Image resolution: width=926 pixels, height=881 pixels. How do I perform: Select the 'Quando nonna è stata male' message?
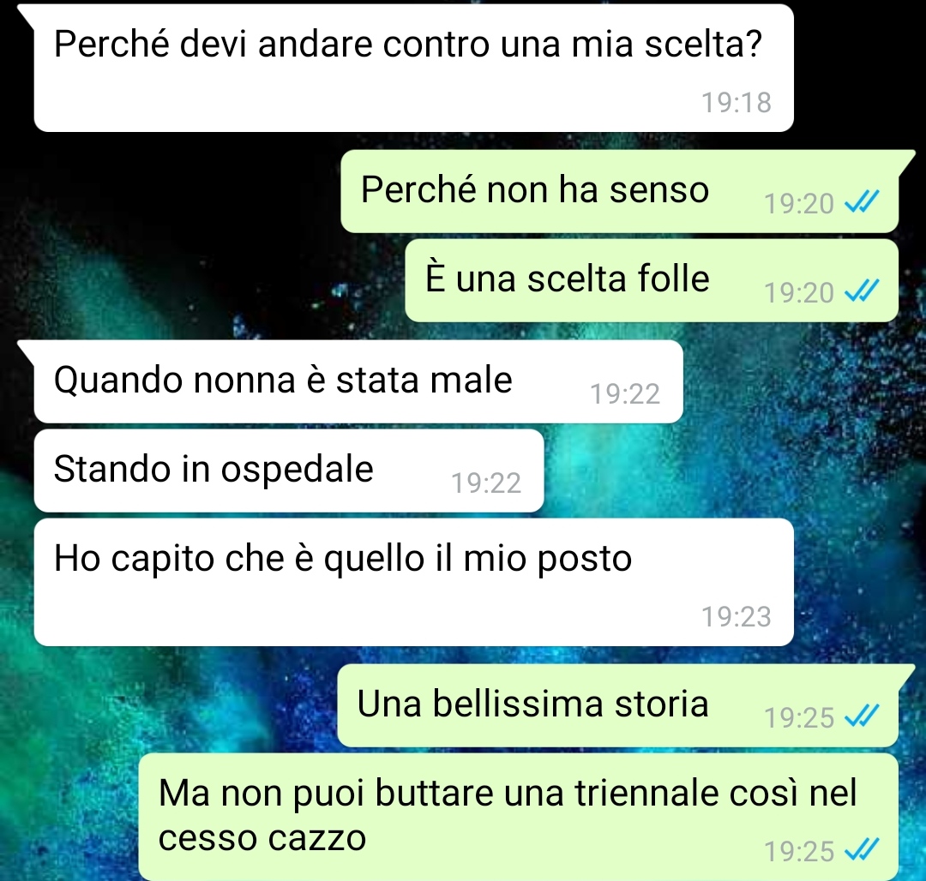point(358,381)
